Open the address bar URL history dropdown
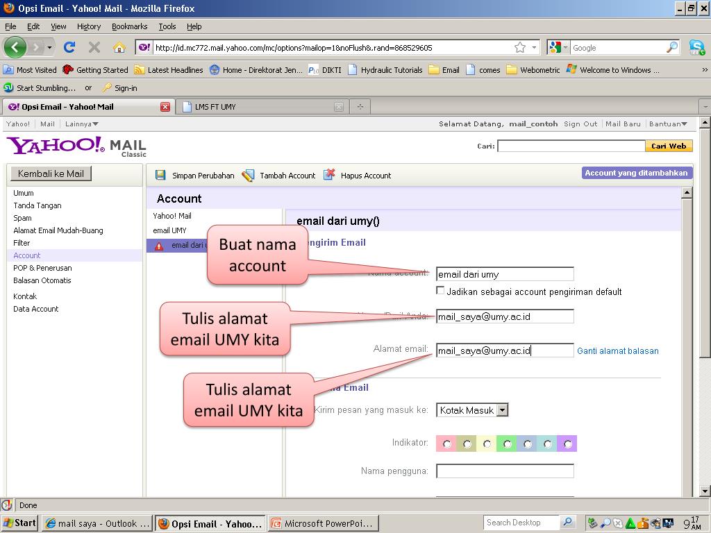The image size is (711, 533). click(x=534, y=48)
